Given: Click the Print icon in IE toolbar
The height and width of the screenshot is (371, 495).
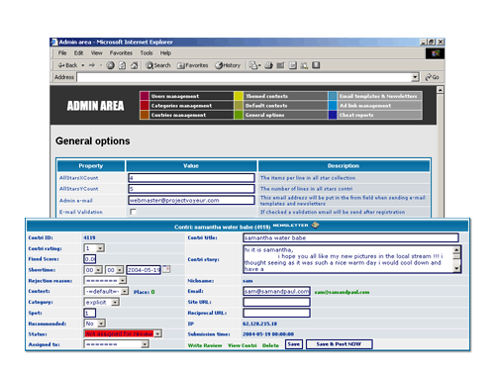Looking at the screenshot, I should (268, 65).
